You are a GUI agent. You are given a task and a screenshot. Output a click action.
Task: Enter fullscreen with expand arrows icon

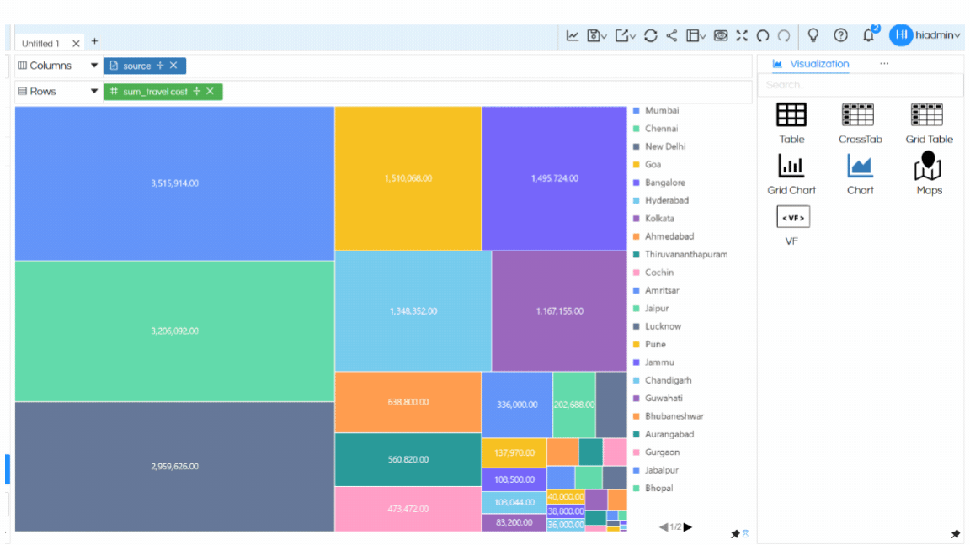pos(742,36)
